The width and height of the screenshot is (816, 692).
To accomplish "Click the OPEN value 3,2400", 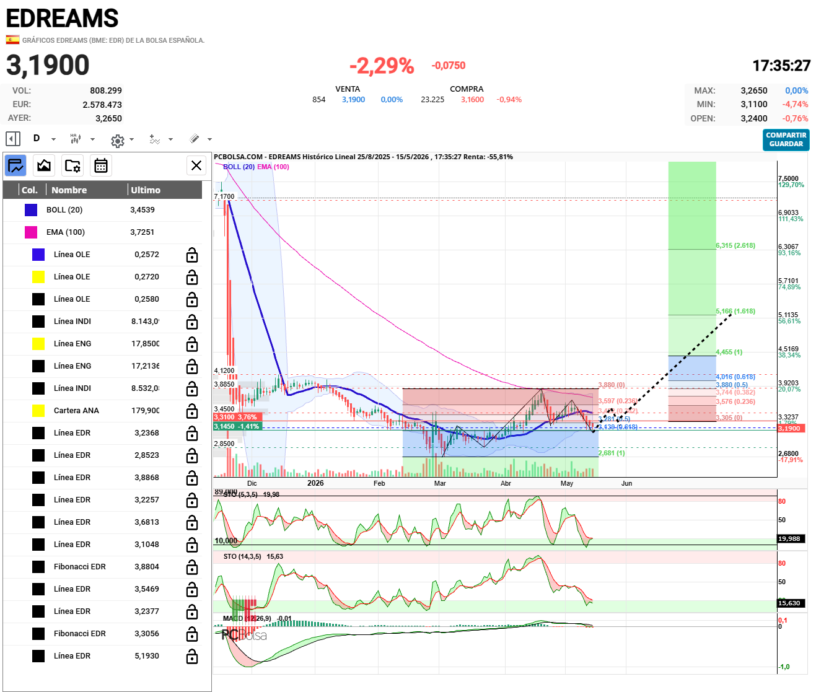I will (x=754, y=118).
